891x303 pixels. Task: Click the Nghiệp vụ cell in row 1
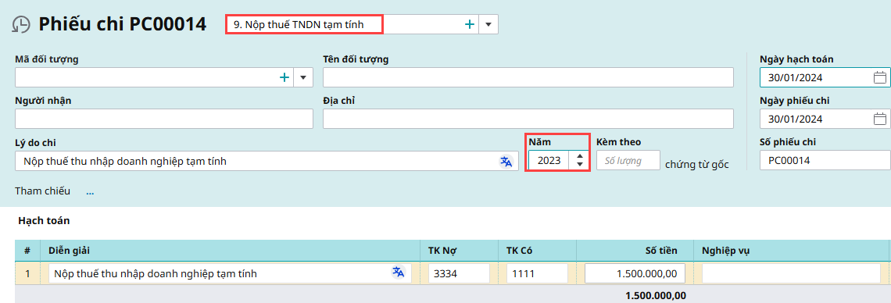click(x=791, y=273)
